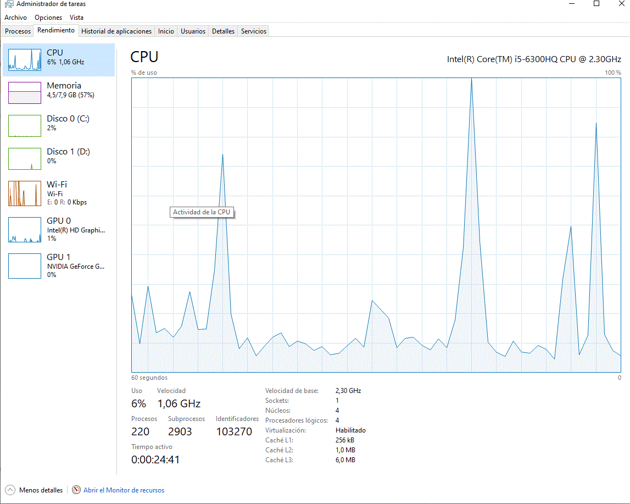
Task: Click the % de uso graph label
Action: (144, 73)
